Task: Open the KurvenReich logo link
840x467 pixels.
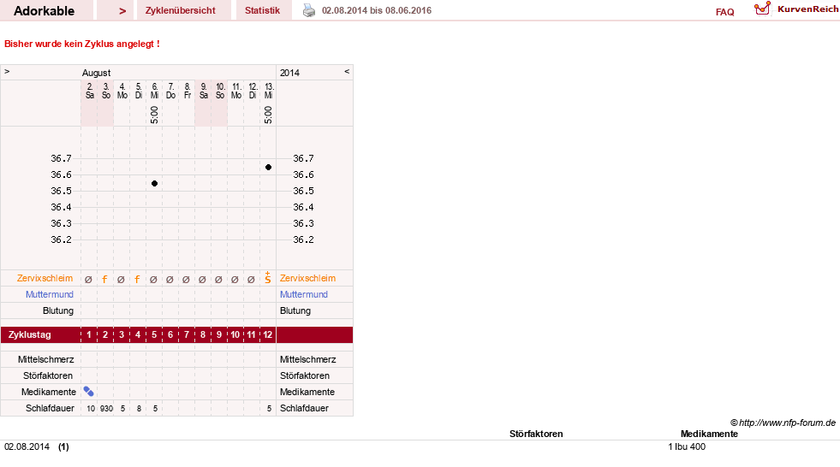Action: (796, 9)
